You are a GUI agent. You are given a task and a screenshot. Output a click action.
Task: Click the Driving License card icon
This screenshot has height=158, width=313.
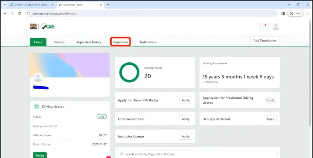click(x=37, y=106)
